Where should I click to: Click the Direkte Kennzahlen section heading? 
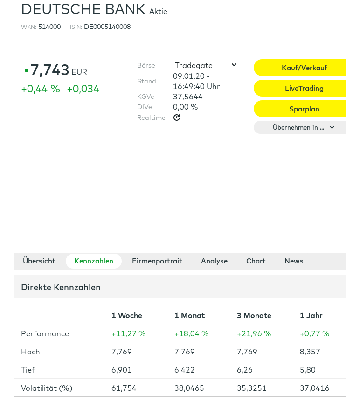tap(61, 287)
